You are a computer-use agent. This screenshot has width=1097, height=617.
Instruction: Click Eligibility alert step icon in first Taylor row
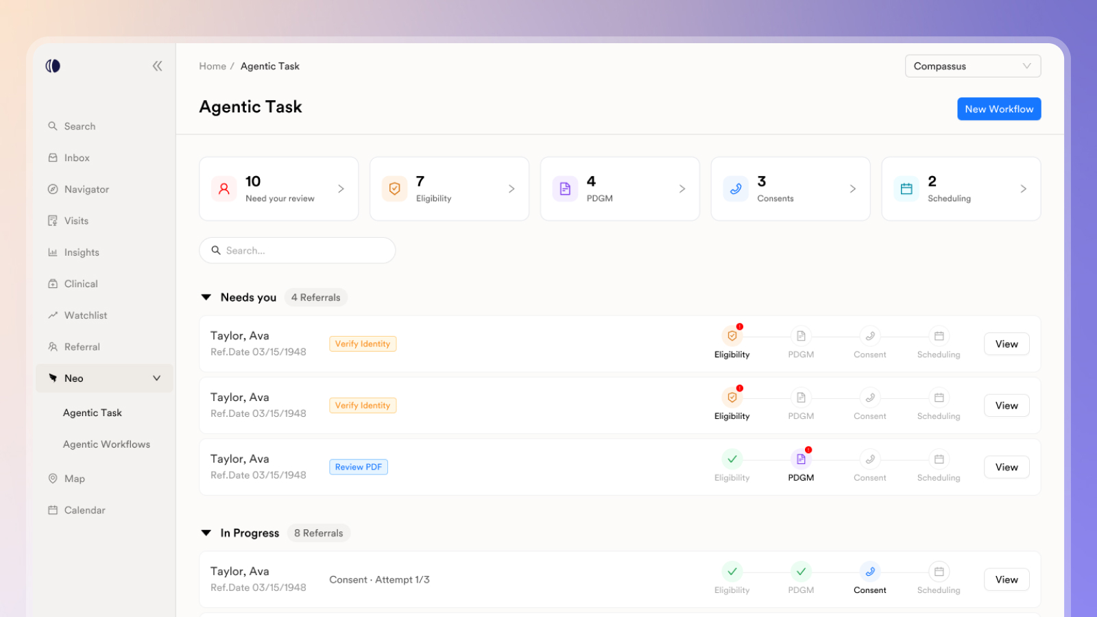(732, 336)
